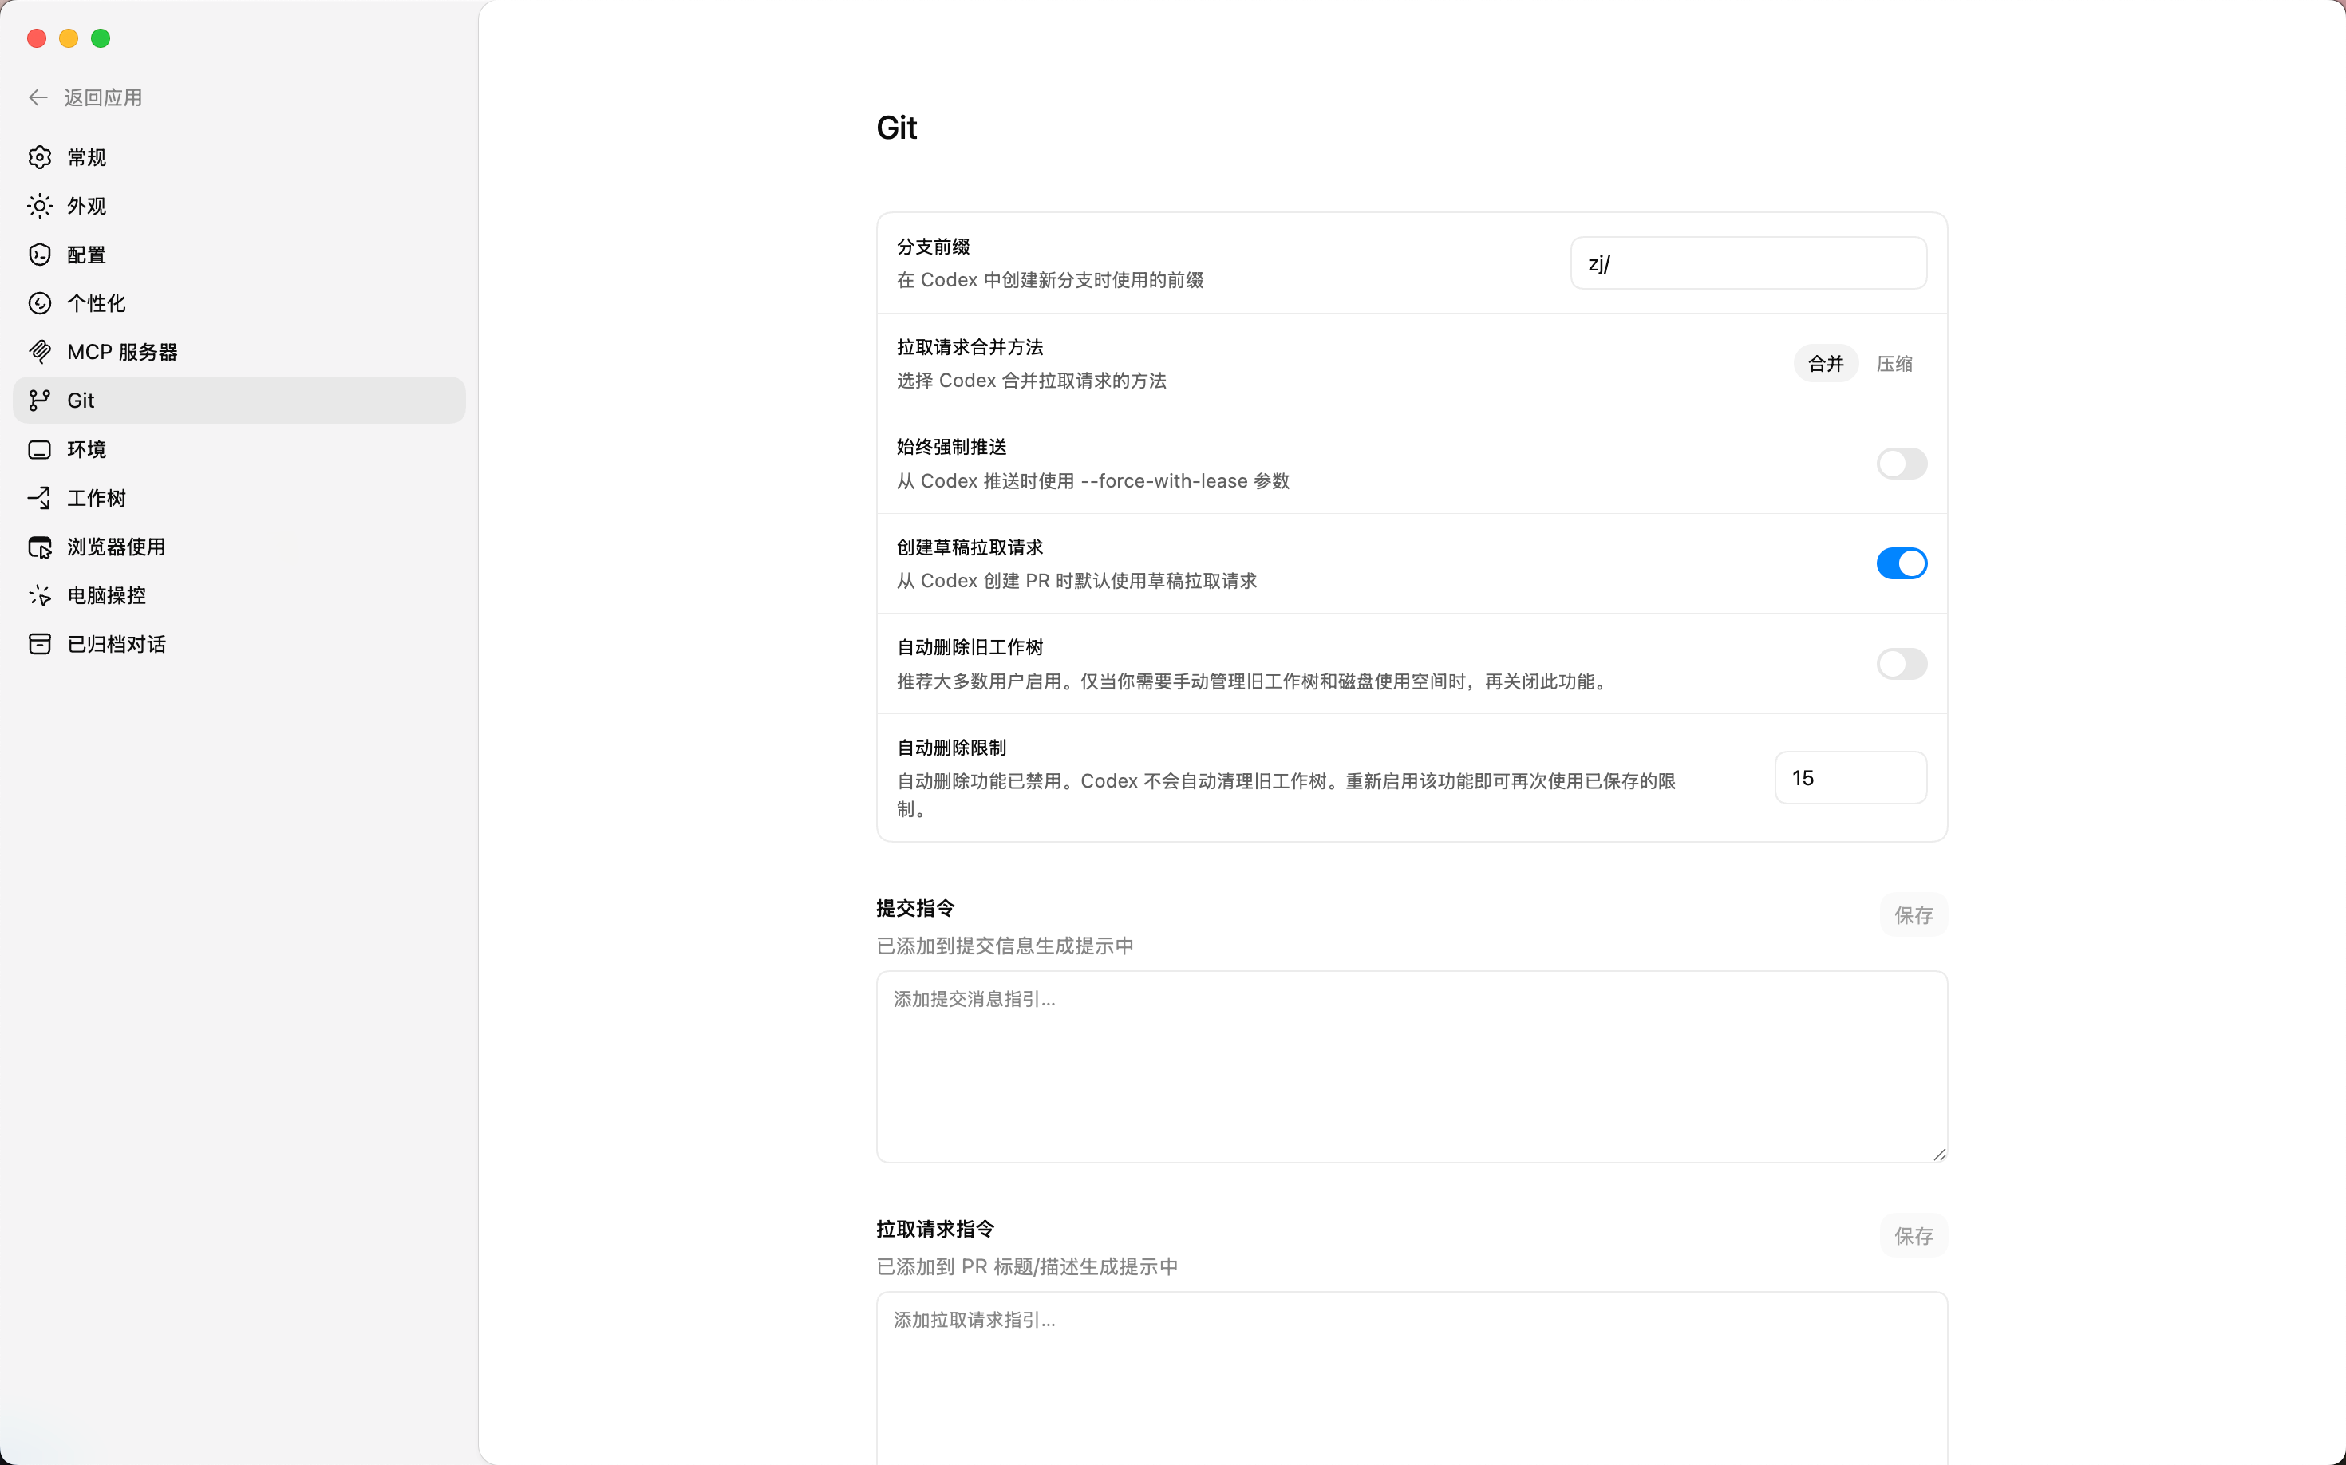This screenshot has height=1465, width=2346.
Task: Click the 外观 sun icon
Action: point(40,205)
